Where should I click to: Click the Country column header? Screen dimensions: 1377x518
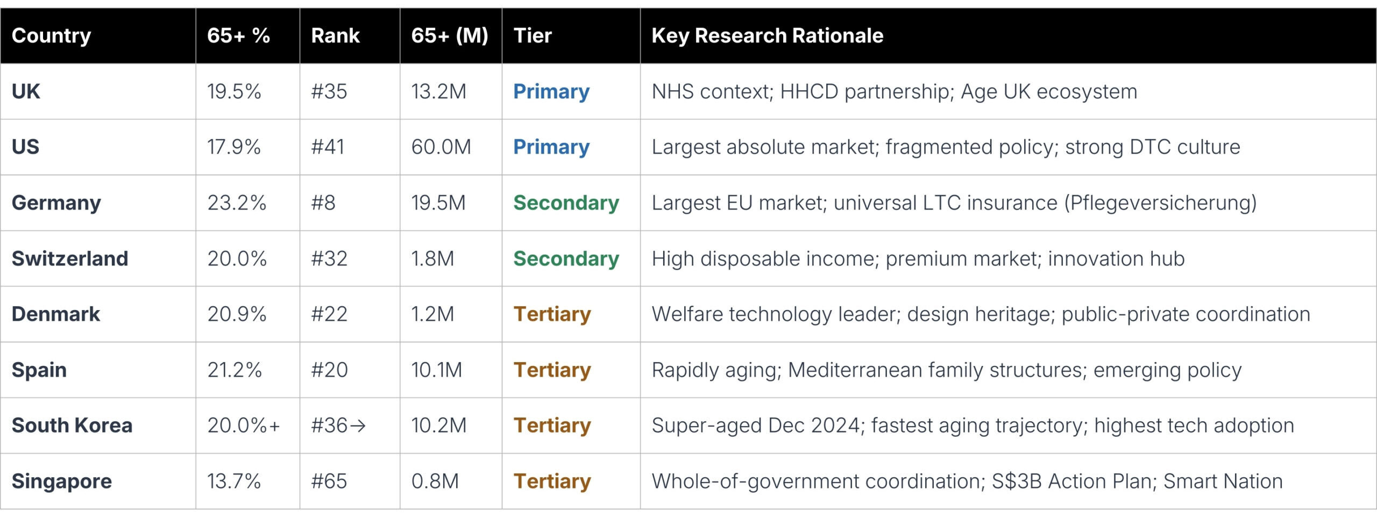(52, 35)
